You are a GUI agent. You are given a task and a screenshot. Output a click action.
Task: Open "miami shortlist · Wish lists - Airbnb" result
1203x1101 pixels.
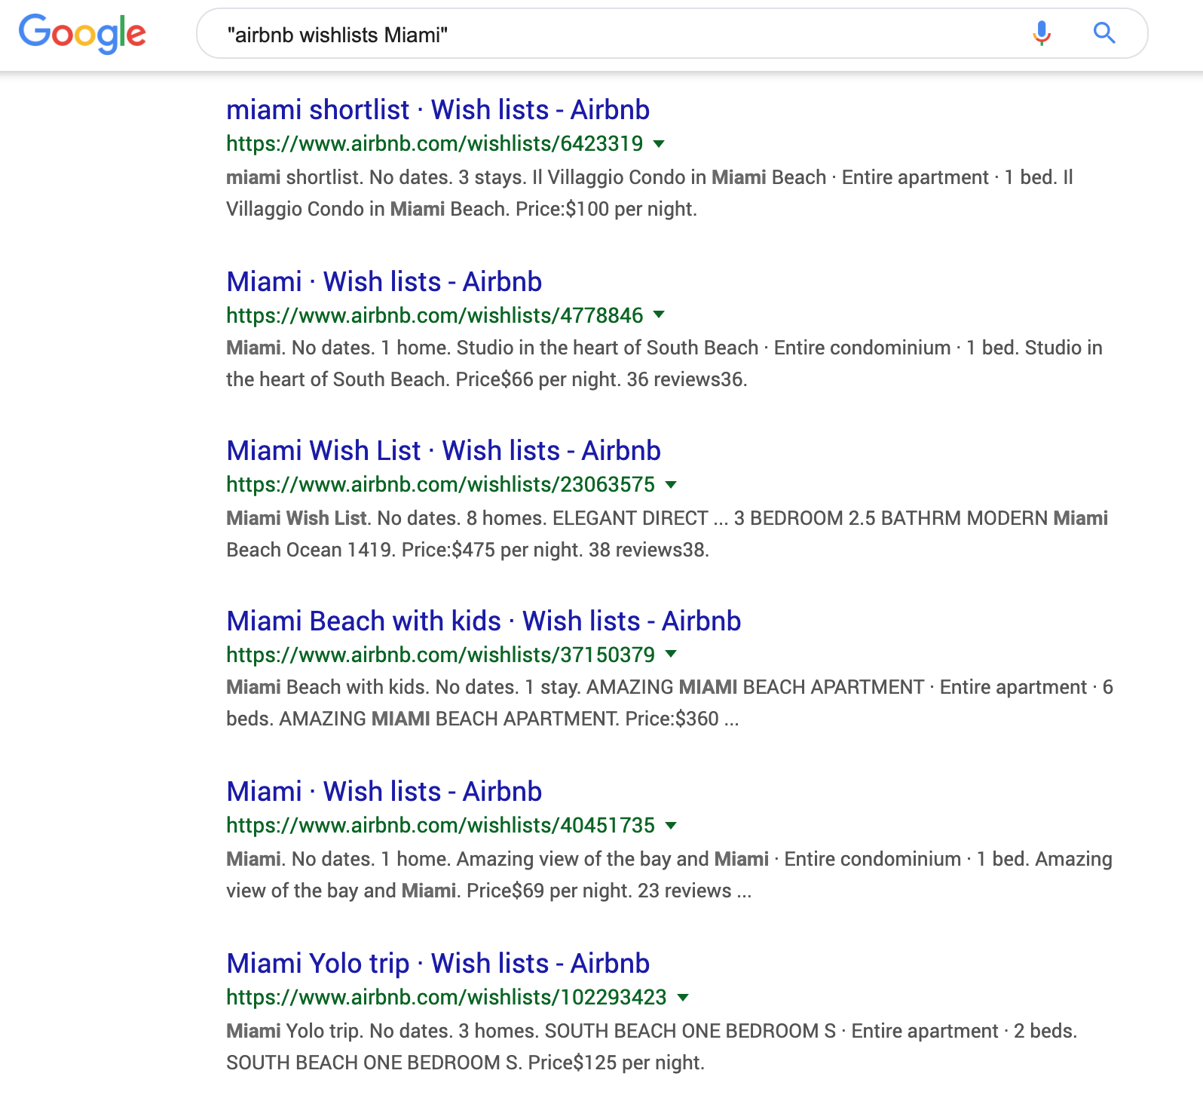click(x=438, y=109)
